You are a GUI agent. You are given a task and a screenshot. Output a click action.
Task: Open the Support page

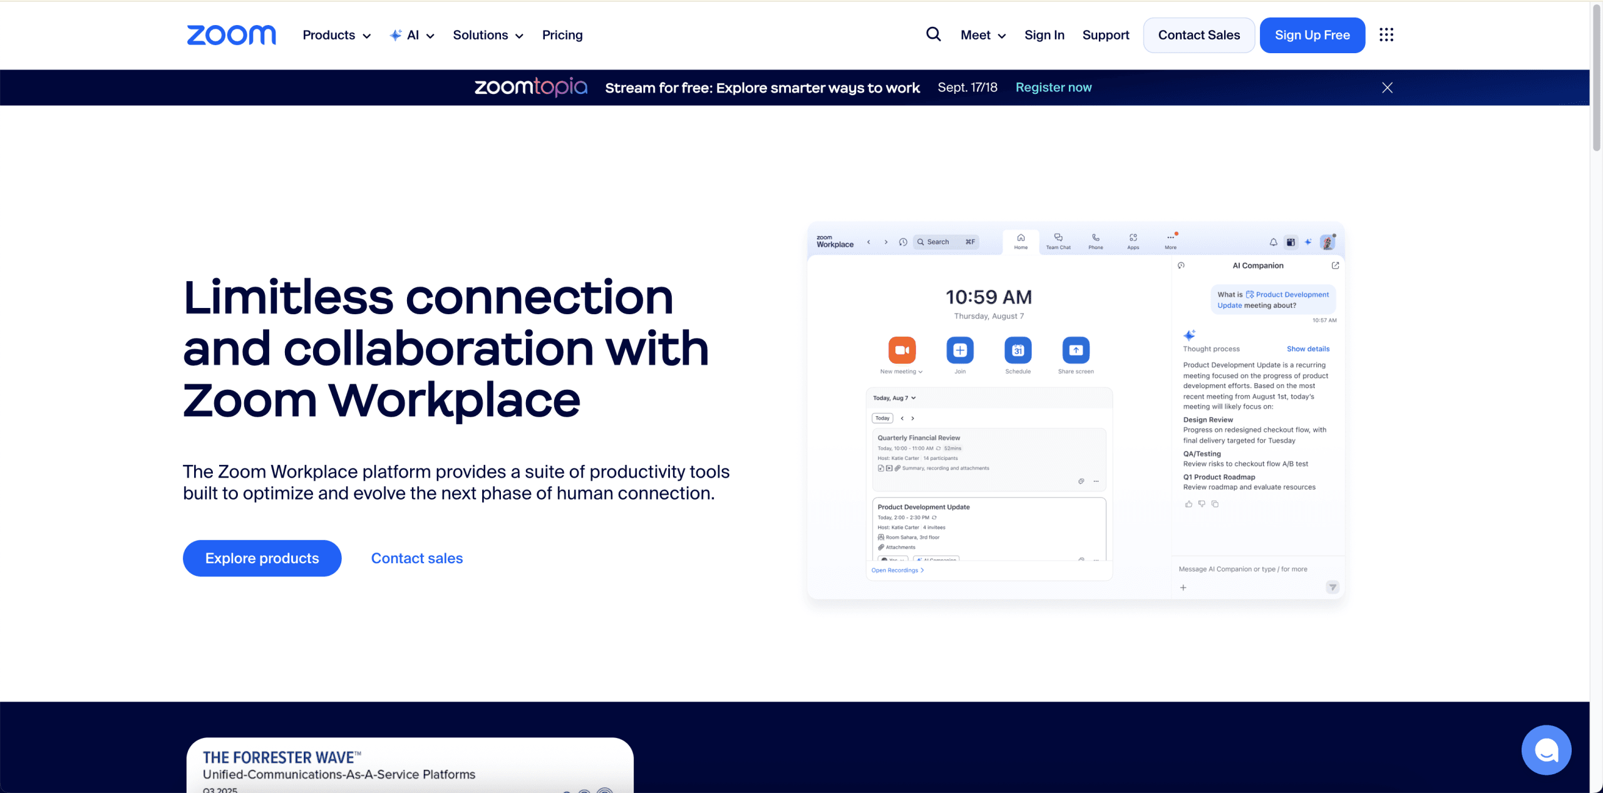click(1106, 35)
